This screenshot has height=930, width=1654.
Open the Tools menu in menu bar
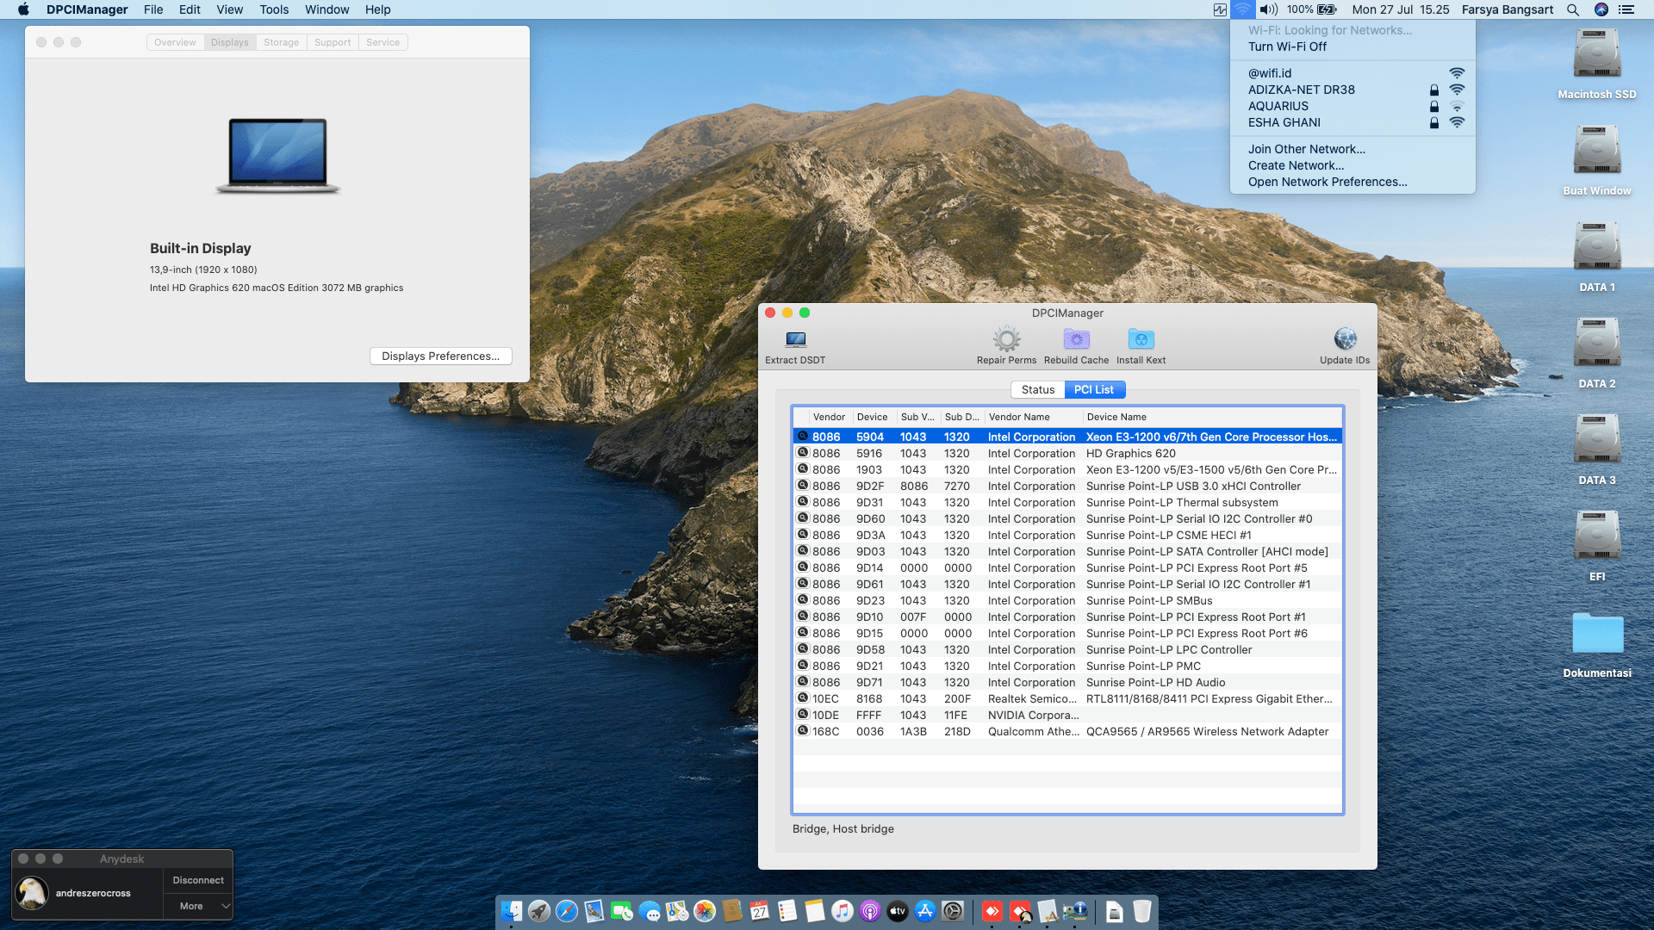coord(274,9)
